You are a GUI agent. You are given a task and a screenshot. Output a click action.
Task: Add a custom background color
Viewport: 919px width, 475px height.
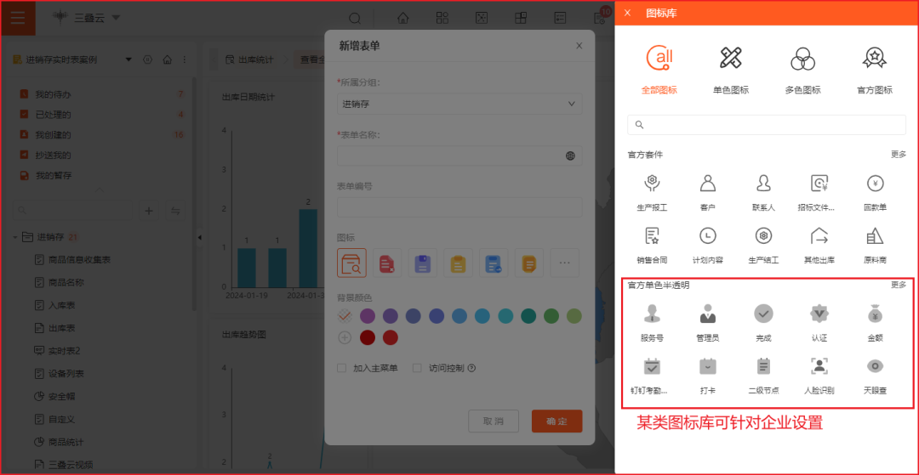click(345, 337)
